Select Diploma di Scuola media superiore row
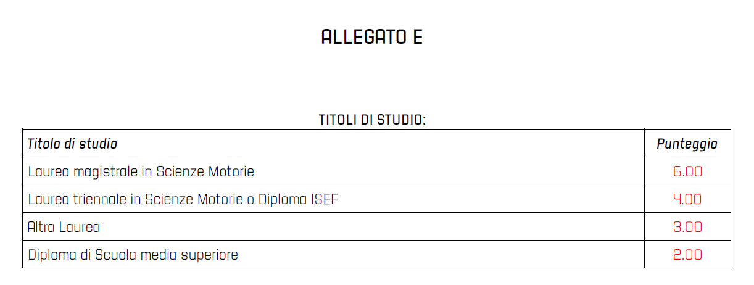This screenshot has width=754, height=285. click(376, 254)
